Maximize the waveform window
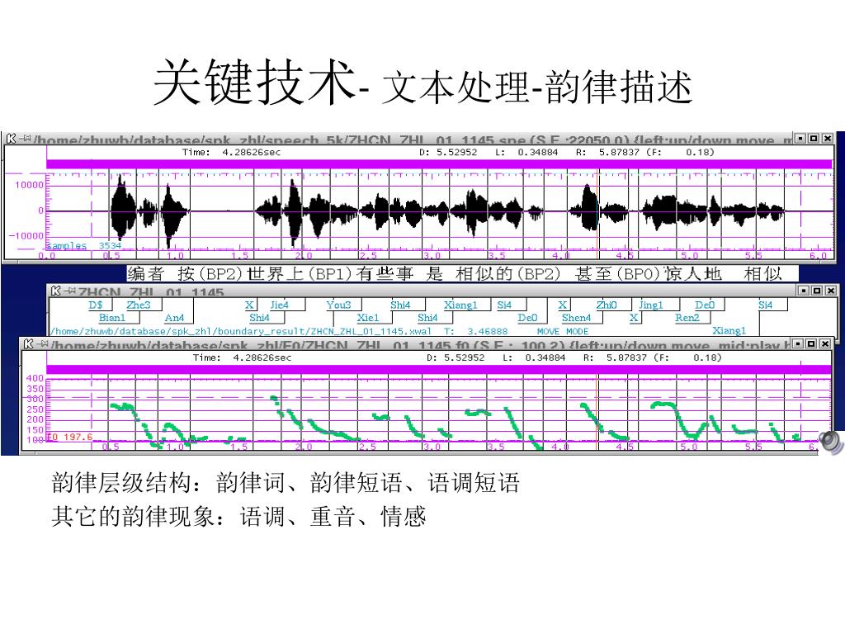 [x=814, y=139]
